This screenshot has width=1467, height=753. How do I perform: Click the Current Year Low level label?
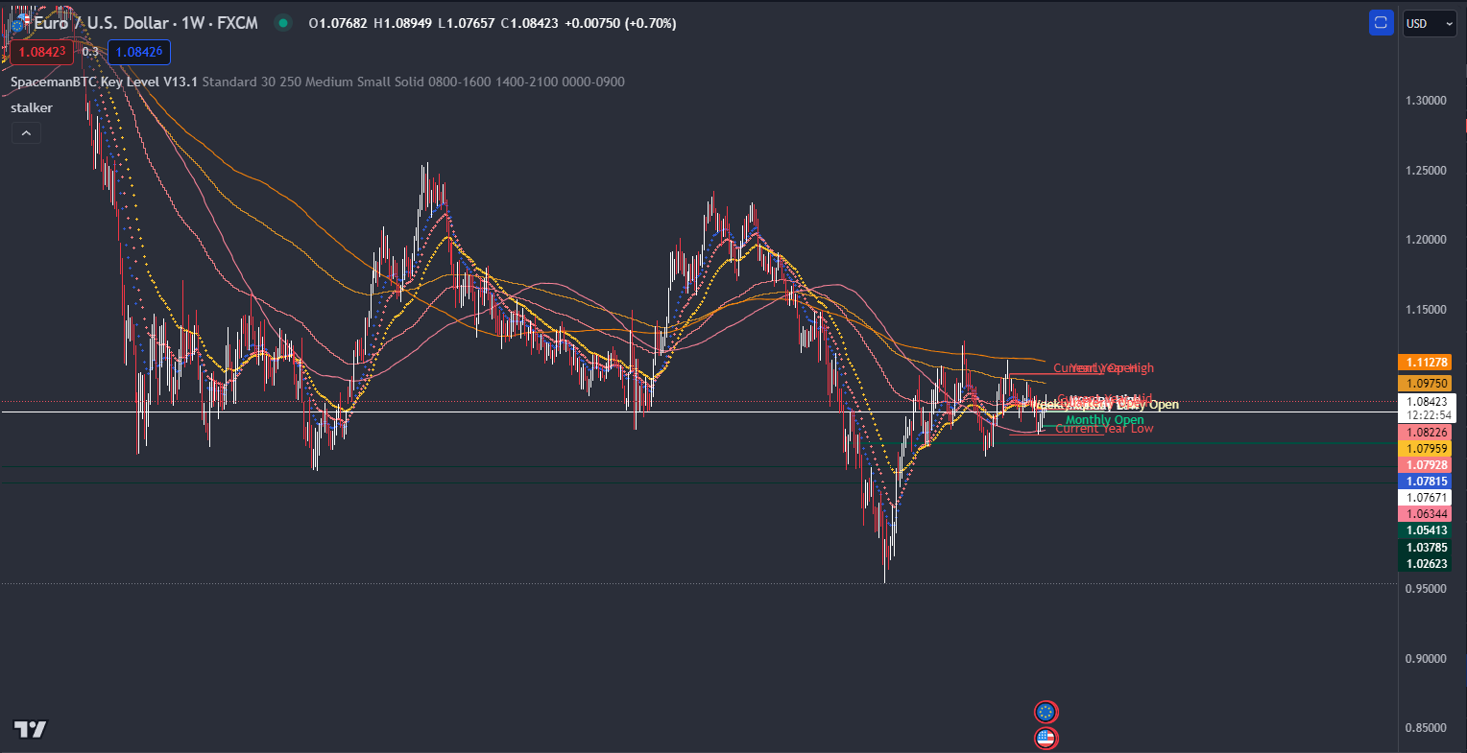1104,429
